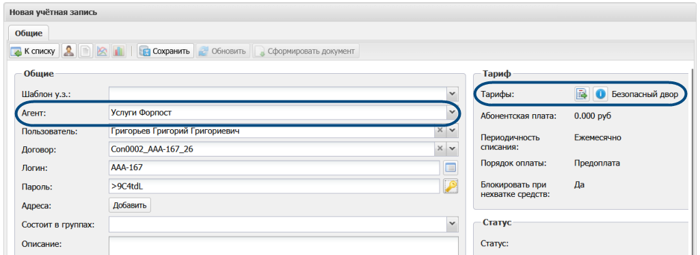Switch to the Общие tab
This screenshot has width=700, height=255.
[29, 33]
